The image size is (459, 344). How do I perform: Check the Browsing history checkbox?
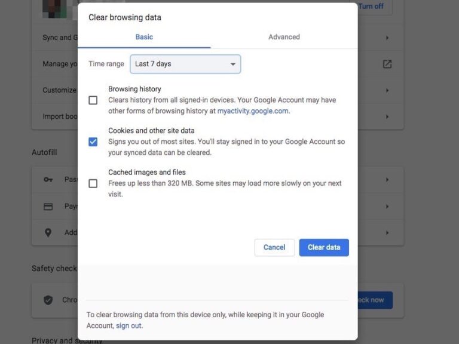(93, 100)
